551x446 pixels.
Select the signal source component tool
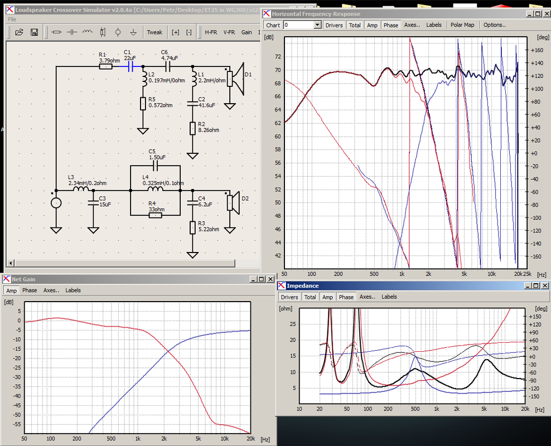(x=118, y=32)
